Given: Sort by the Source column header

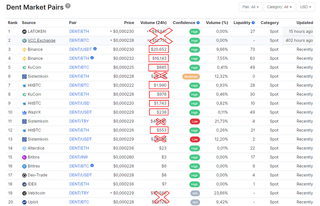Looking at the screenshot, I should [x=29, y=23].
